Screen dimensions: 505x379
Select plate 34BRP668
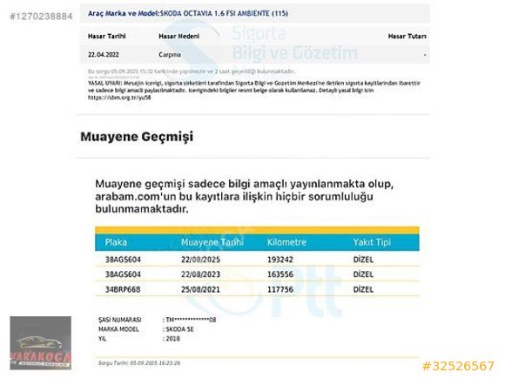[x=123, y=289]
